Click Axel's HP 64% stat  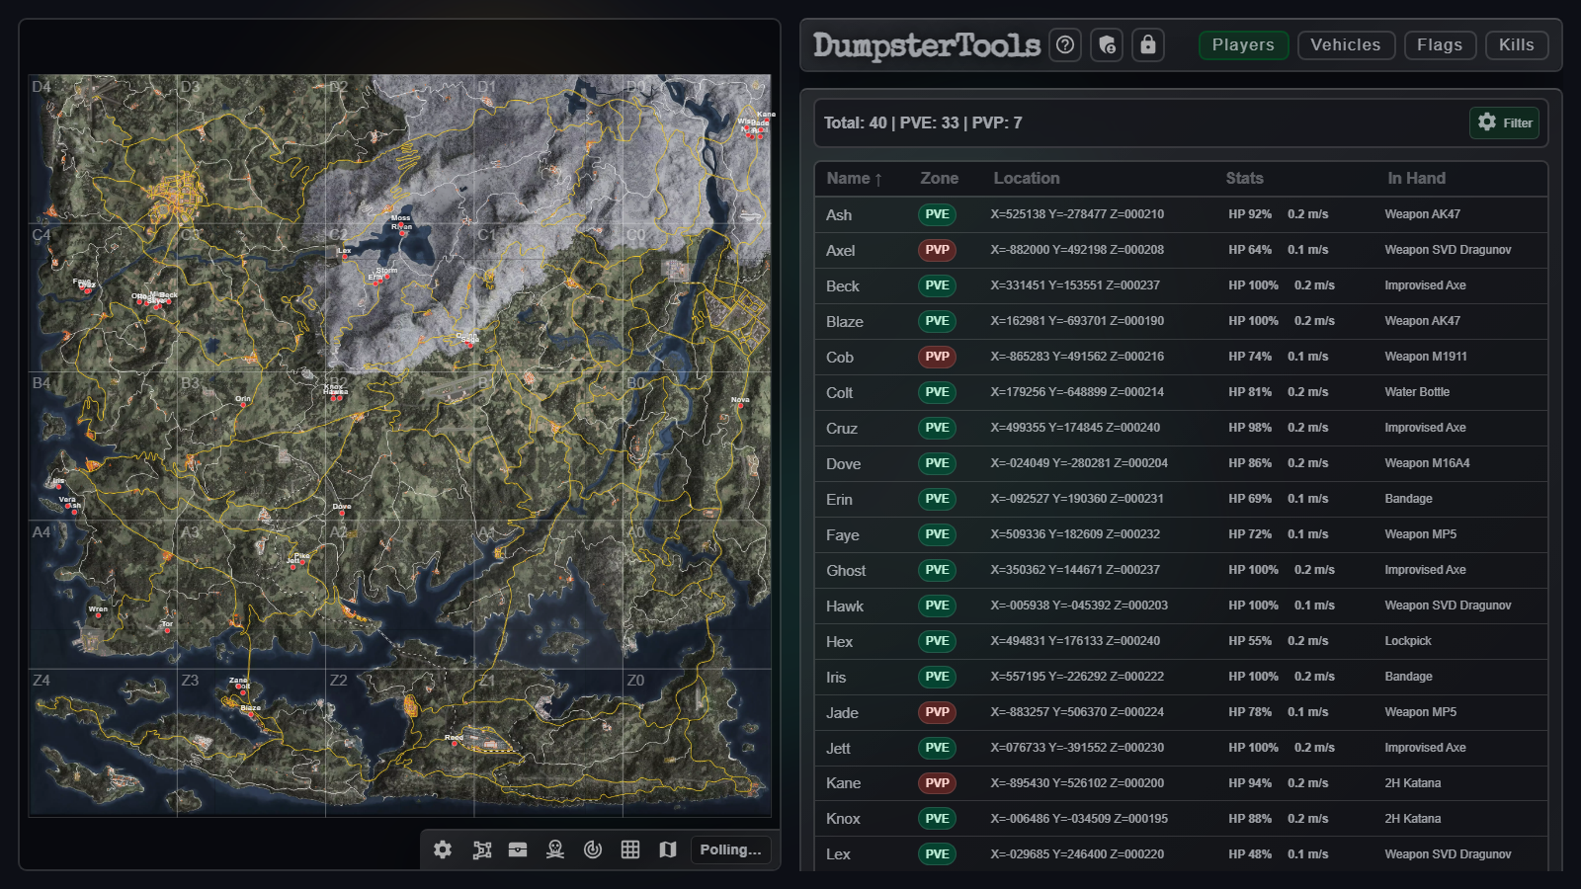click(x=1250, y=250)
